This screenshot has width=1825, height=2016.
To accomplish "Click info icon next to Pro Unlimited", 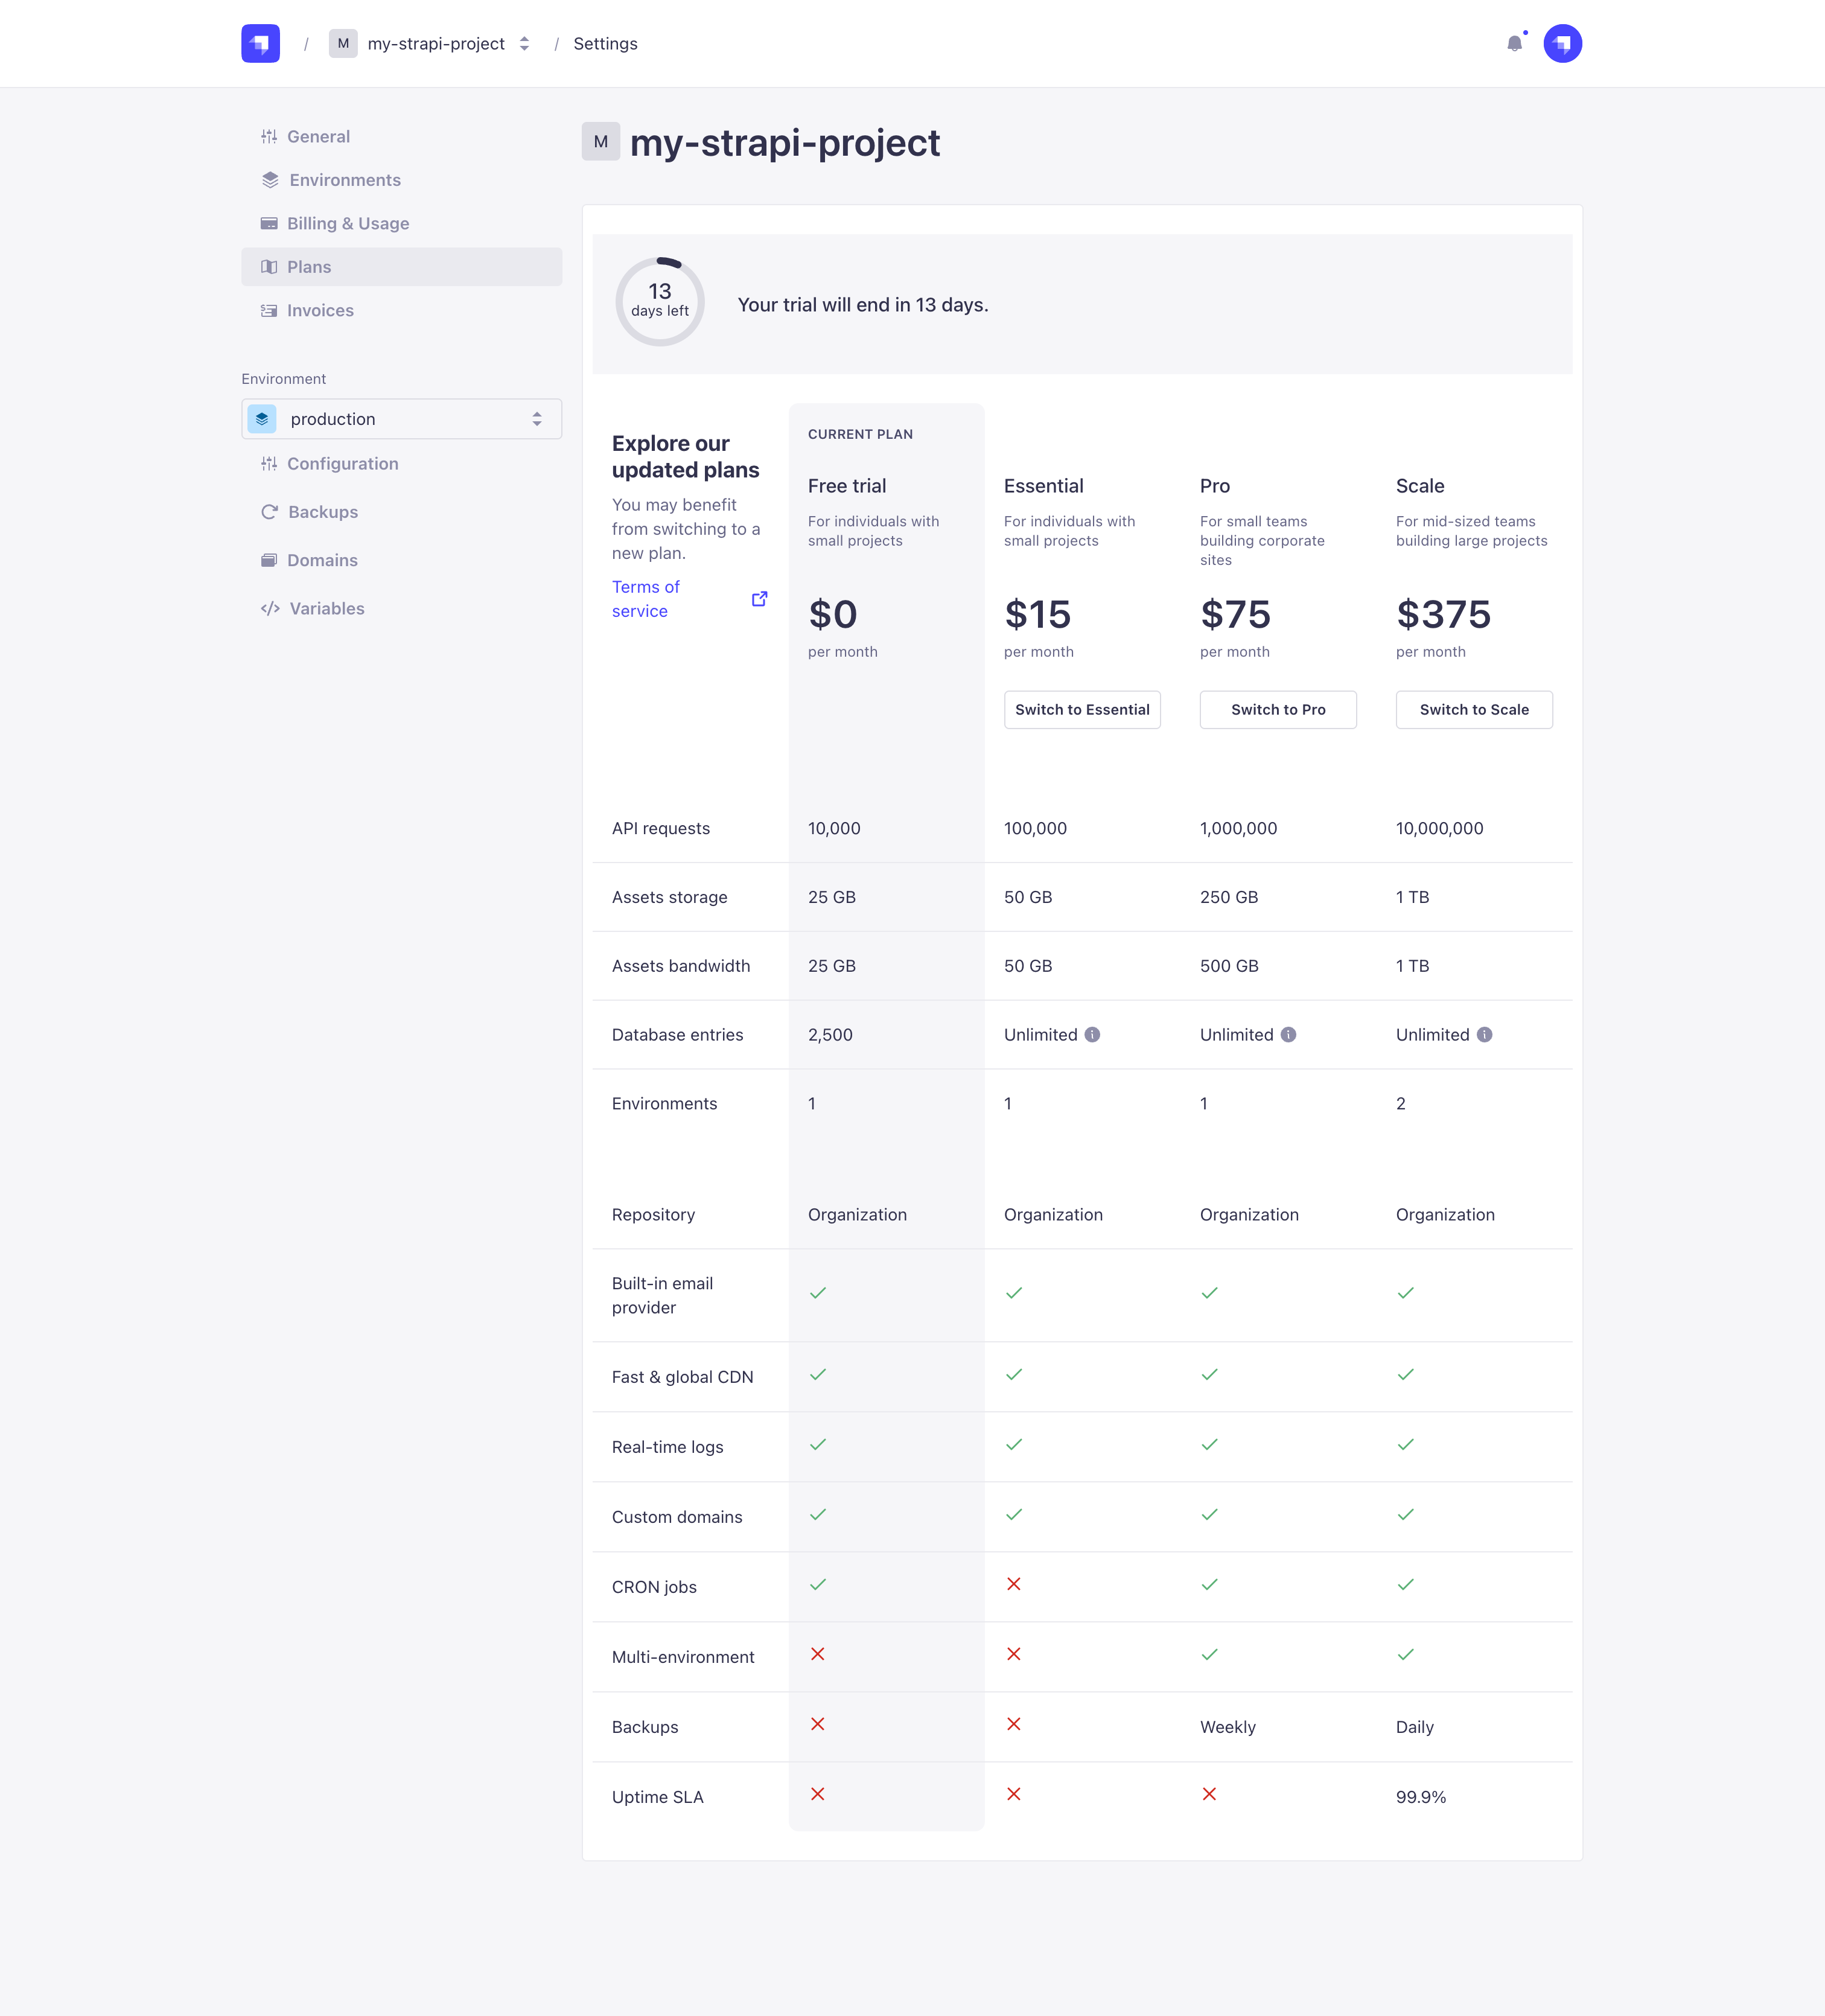I will click(x=1288, y=1035).
